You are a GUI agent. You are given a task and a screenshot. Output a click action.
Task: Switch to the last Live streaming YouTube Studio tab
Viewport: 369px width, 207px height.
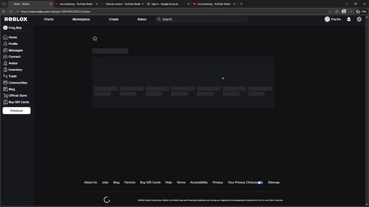point(214,4)
